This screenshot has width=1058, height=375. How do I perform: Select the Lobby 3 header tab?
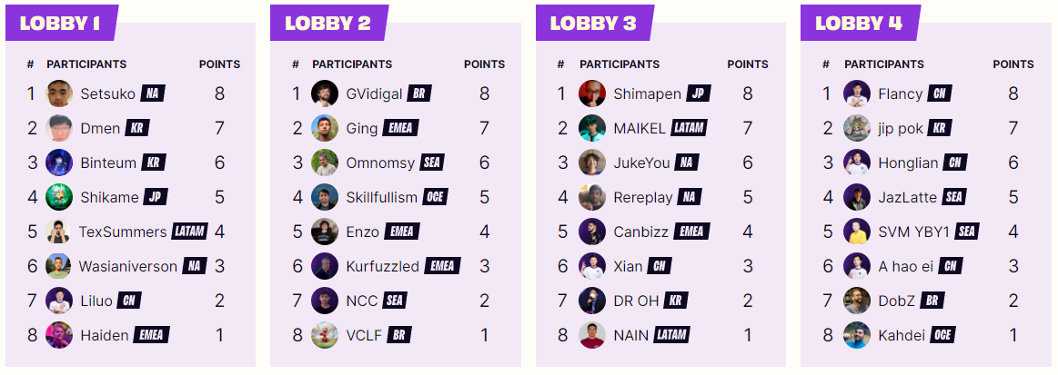click(592, 24)
